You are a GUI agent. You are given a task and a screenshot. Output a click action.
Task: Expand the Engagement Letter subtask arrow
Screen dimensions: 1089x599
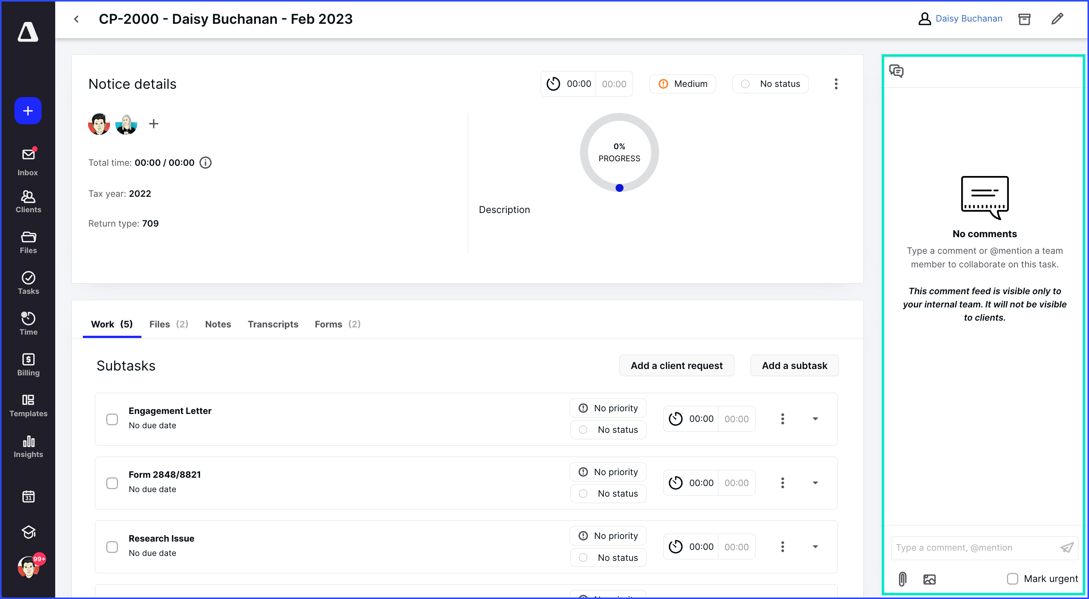click(815, 419)
